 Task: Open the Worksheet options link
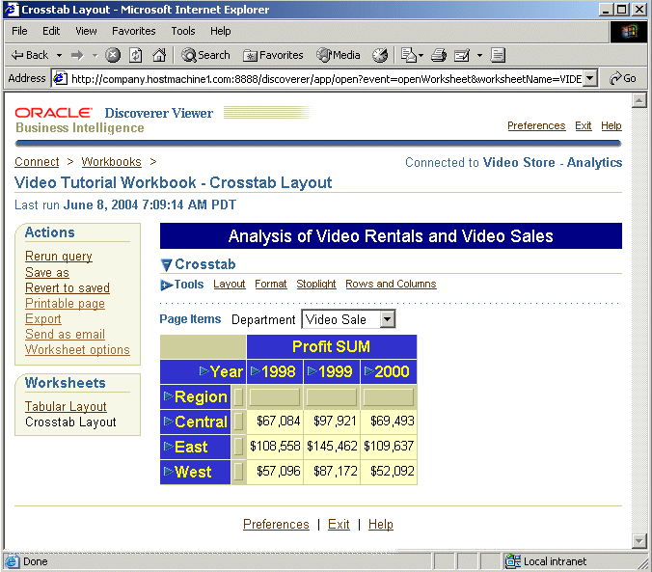point(77,350)
